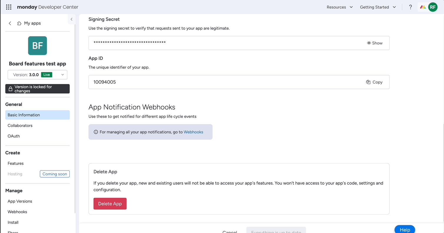Click Board features test app name
This screenshot has height=233, width=444.
tap(37, 64)
